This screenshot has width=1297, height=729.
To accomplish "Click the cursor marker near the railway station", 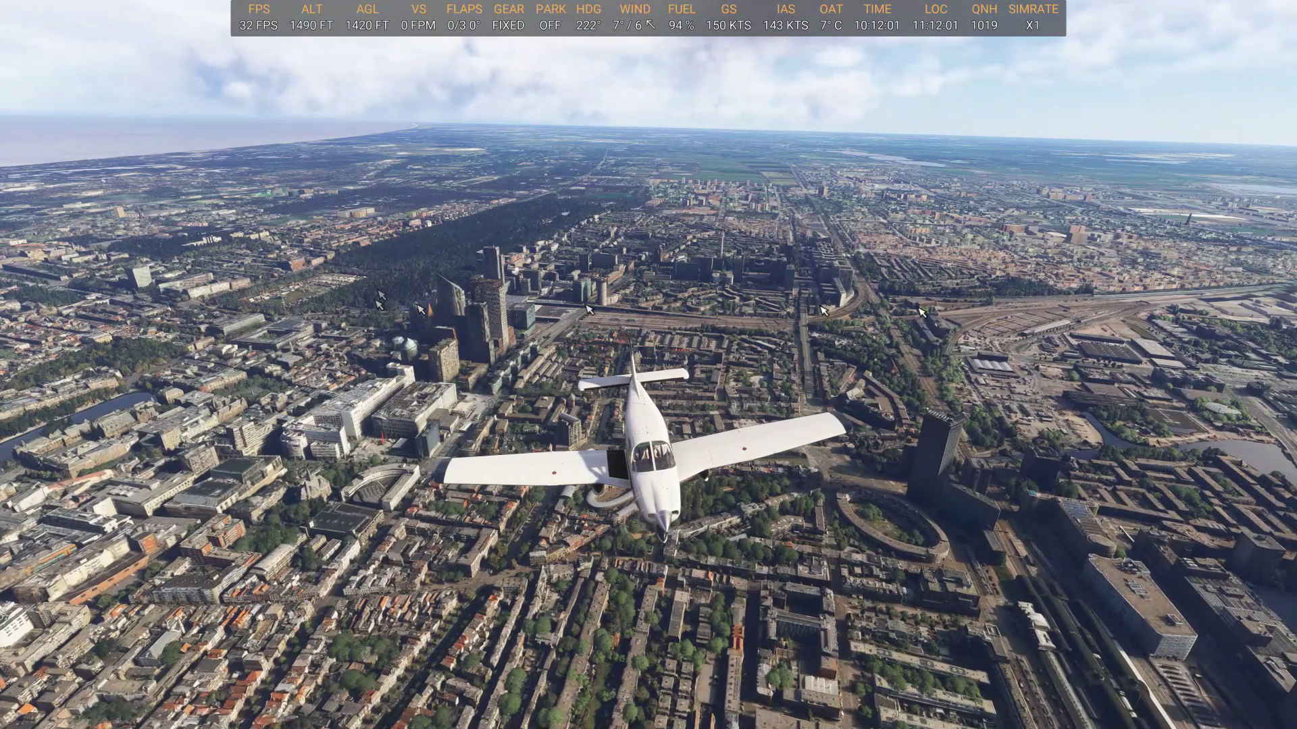I will tap(589, 309).
